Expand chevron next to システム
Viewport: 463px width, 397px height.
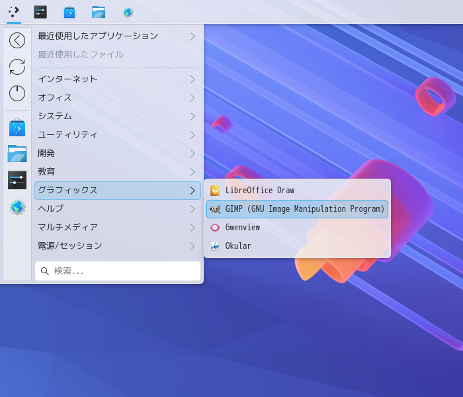pyautogui.click(x=192, y=116)
